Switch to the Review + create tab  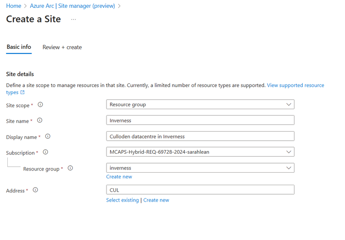62,47
